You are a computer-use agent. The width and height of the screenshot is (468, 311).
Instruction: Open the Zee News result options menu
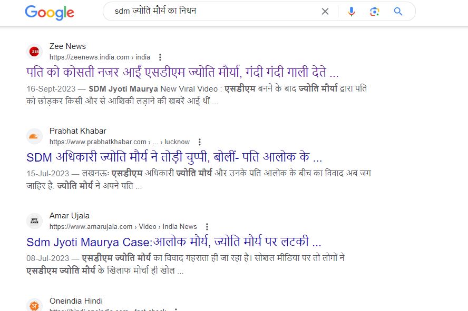point(160,57)
